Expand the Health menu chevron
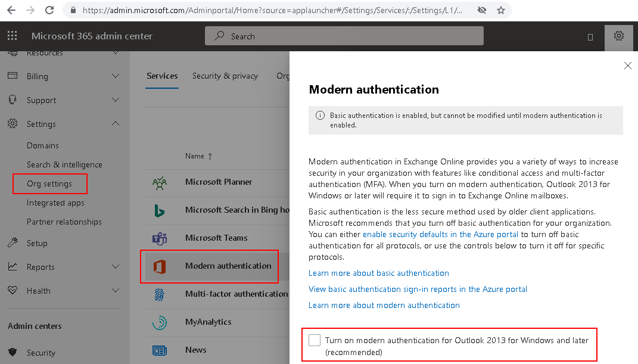The image size is (638, 364). (116, 290)
